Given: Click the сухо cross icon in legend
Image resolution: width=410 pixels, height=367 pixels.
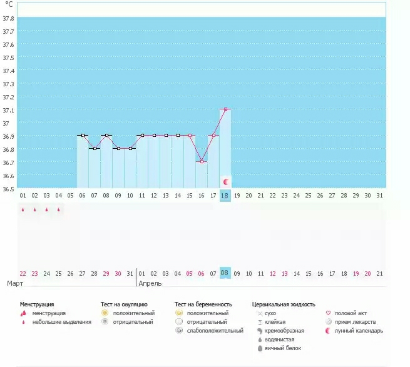Looking at the screenshot, I should [260, 313].
